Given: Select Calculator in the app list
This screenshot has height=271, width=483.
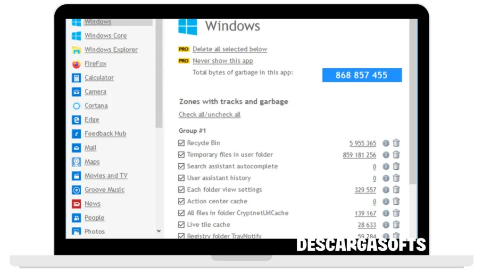Looking at the screenshot, I should (x=99, y=78).
